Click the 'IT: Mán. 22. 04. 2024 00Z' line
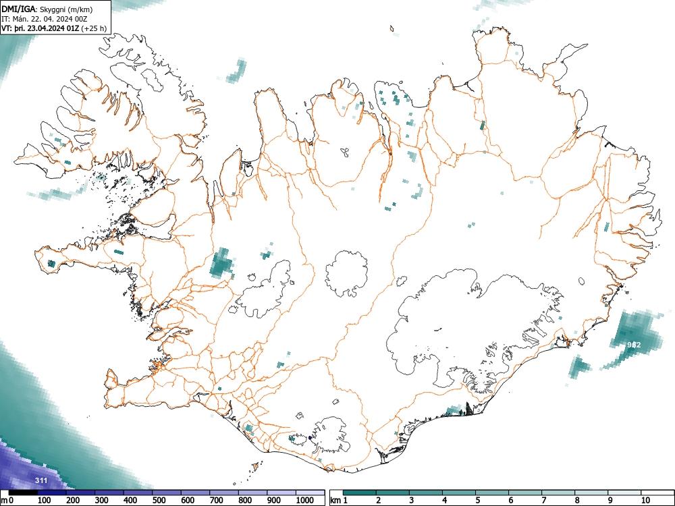 coord(45,19)
